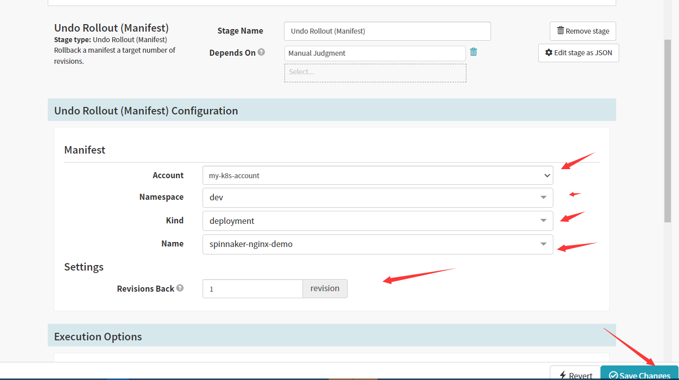Image resolution: width=679 pixels, height=380 pixels.
Task: Expand the Name dropdown showing spinnaker-nginx-demo
Action: point(378,244)
